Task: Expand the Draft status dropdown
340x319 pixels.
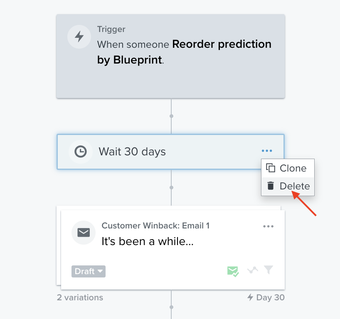Action: pos(89,271)
